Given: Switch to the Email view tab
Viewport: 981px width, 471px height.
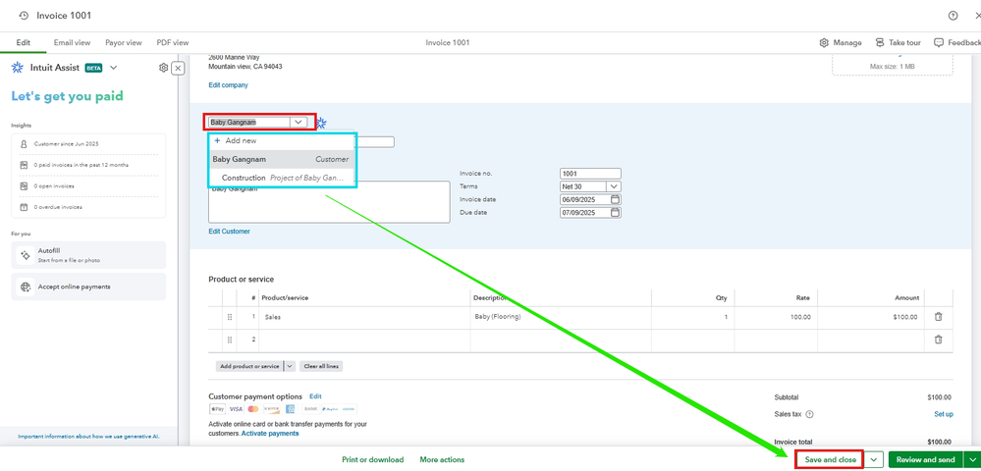Looking at the screenshot, I should click(72, 42).
